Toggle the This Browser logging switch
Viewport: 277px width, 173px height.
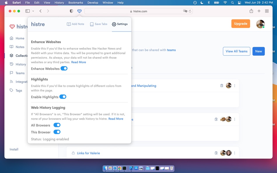click(57, 132)
